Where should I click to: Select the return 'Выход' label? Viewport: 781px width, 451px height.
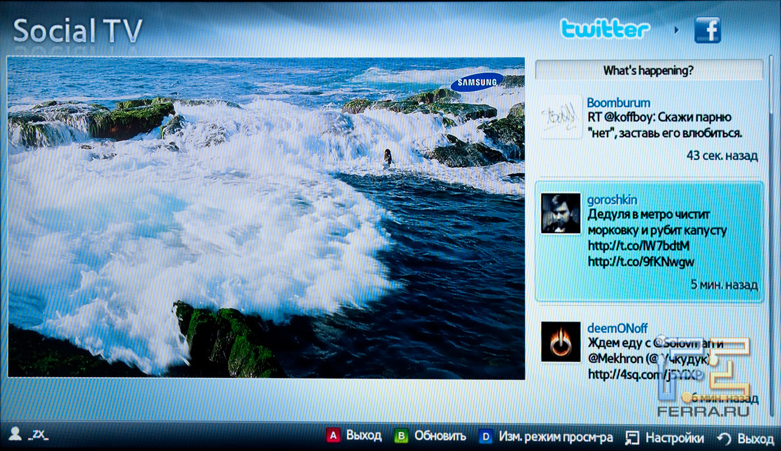[755, 438]
